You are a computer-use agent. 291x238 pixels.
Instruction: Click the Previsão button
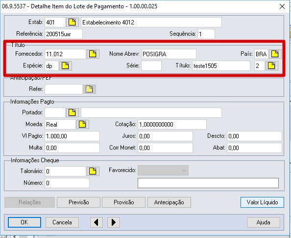[78, 202]
